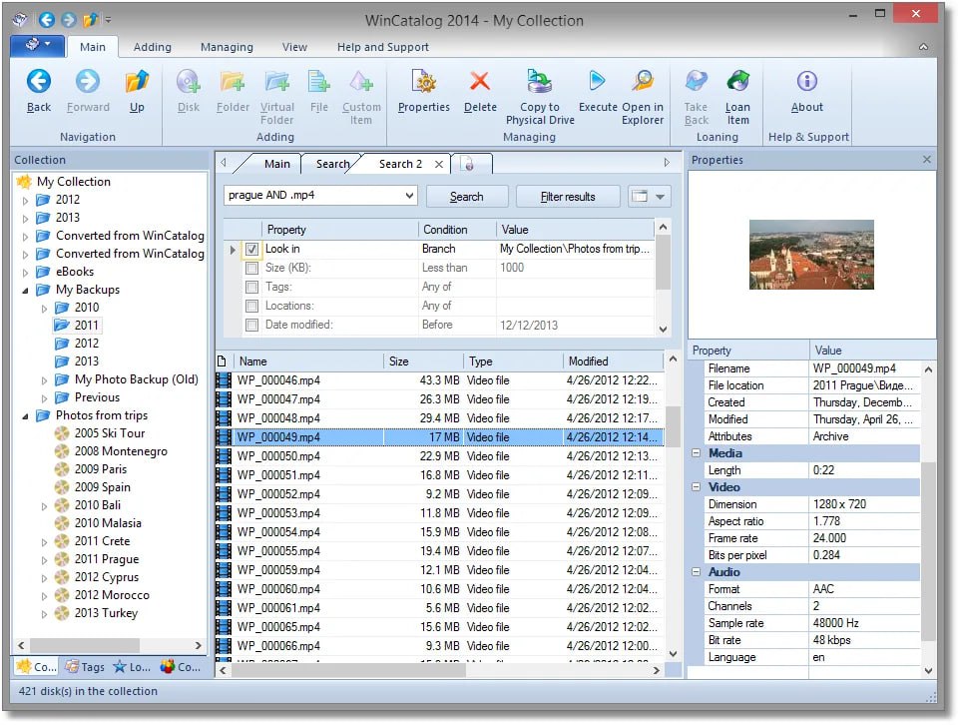This screenshot has height=725, width=959.
Task: Click the Back navigation icon
Action: pyautogui.click(x=39, y=83)
